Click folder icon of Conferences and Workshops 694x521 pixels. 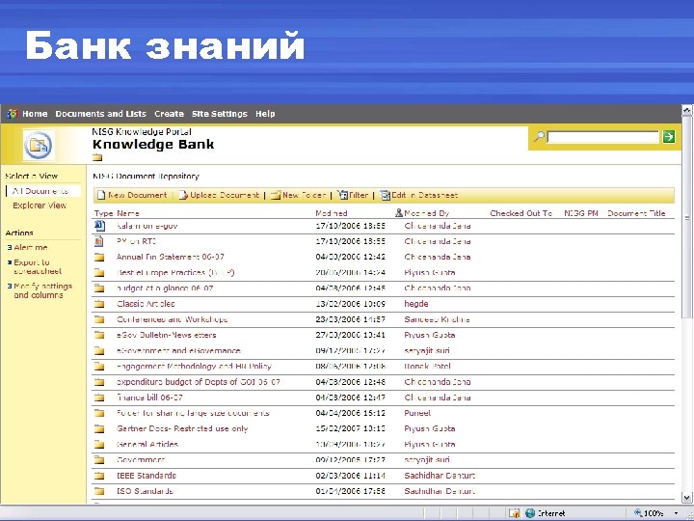coord(99,319)
